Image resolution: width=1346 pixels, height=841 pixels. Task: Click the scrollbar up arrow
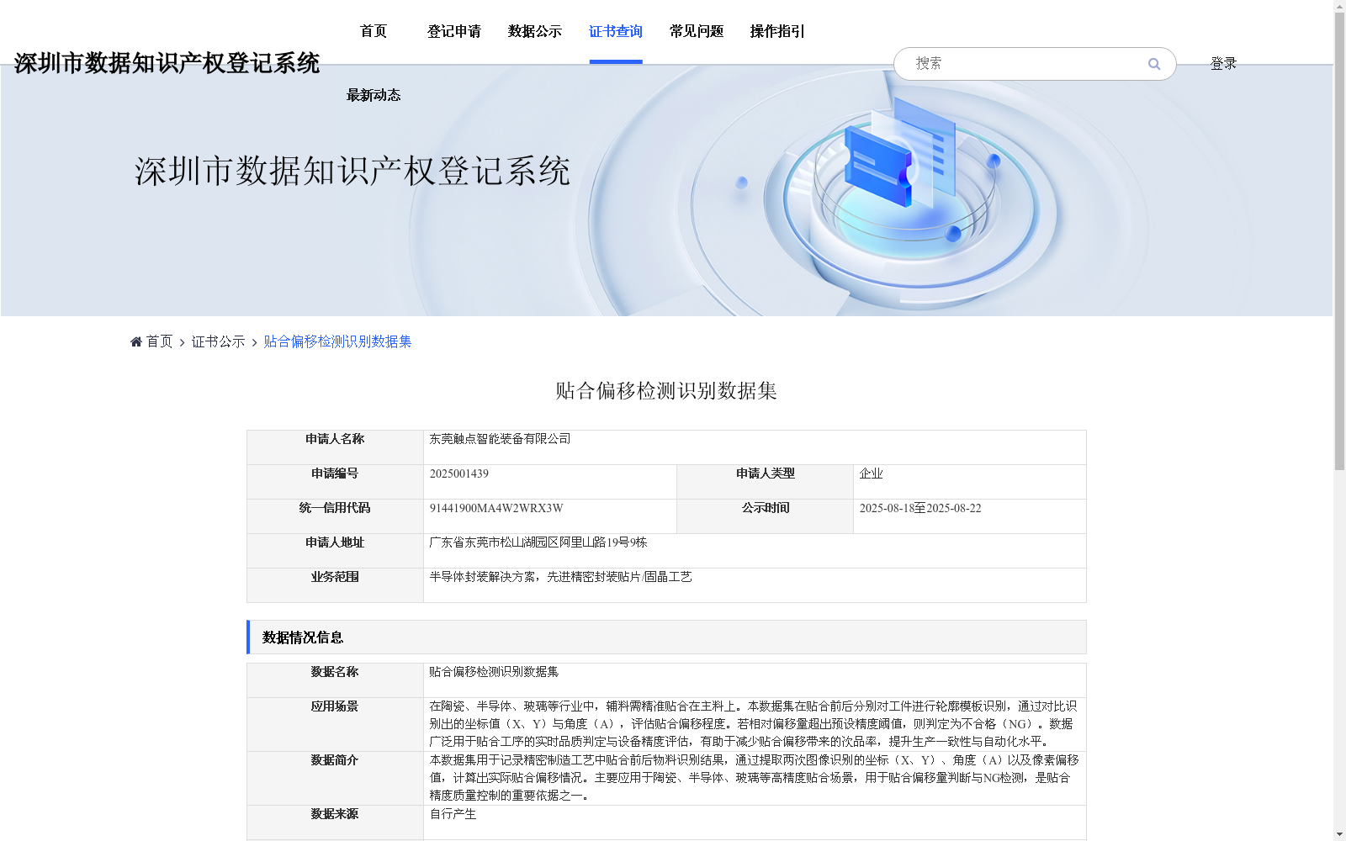click(1339, 7)
